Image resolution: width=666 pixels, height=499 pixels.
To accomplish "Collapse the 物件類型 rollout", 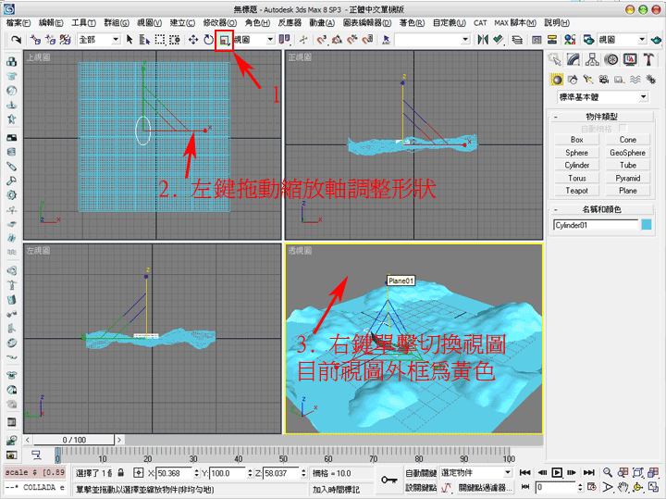I will pyautogui.click(x=601, y=116).
